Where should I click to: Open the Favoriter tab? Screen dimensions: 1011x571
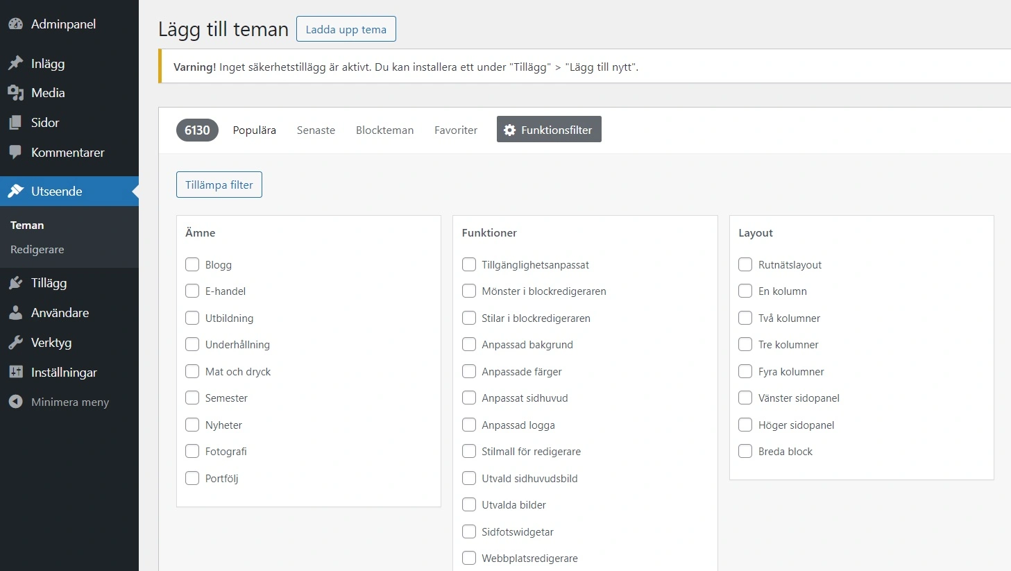click(x=456, y=130)
